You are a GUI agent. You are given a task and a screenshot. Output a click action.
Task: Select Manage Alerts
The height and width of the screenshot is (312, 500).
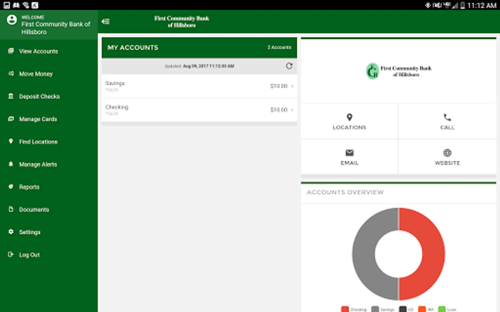(x=38, y=164)
